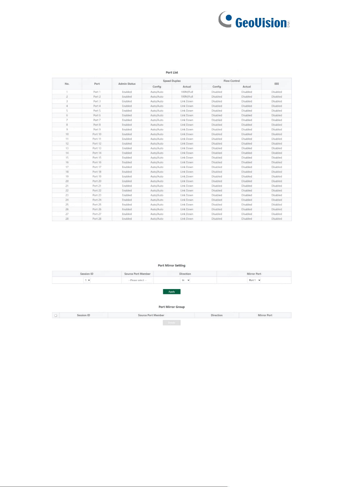Click the EEE column header
Viewport: 344px width, 487px height.
point(276,84)
